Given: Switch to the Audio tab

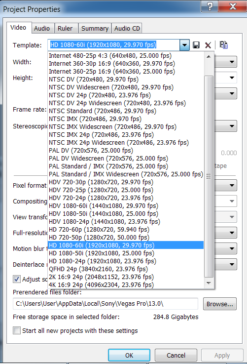Looking at the screenshot, I should (x=42, y=28).
